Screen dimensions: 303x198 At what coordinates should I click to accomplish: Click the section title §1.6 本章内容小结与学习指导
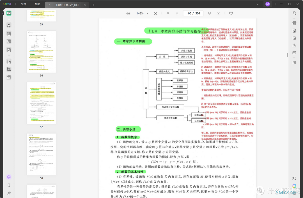(x=175, y=31)
